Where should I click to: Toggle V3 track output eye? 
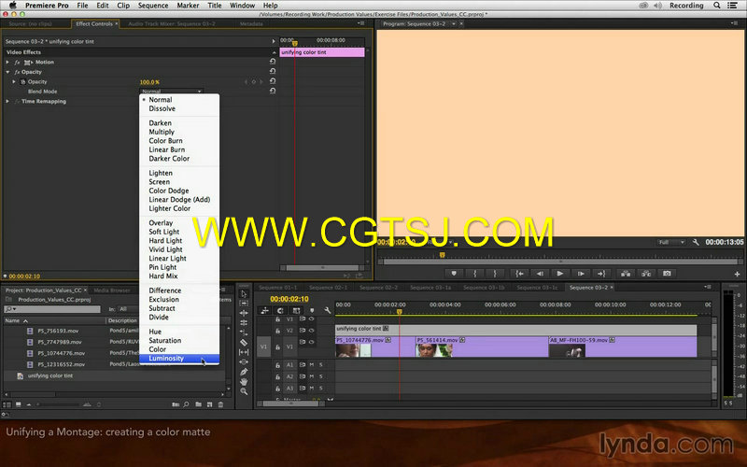pos(311,318)
